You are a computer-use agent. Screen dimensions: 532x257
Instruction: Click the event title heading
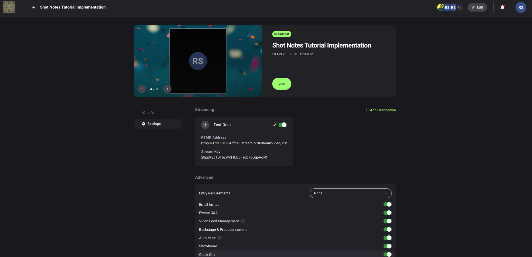pyautogui.click(x=321, y=45)
